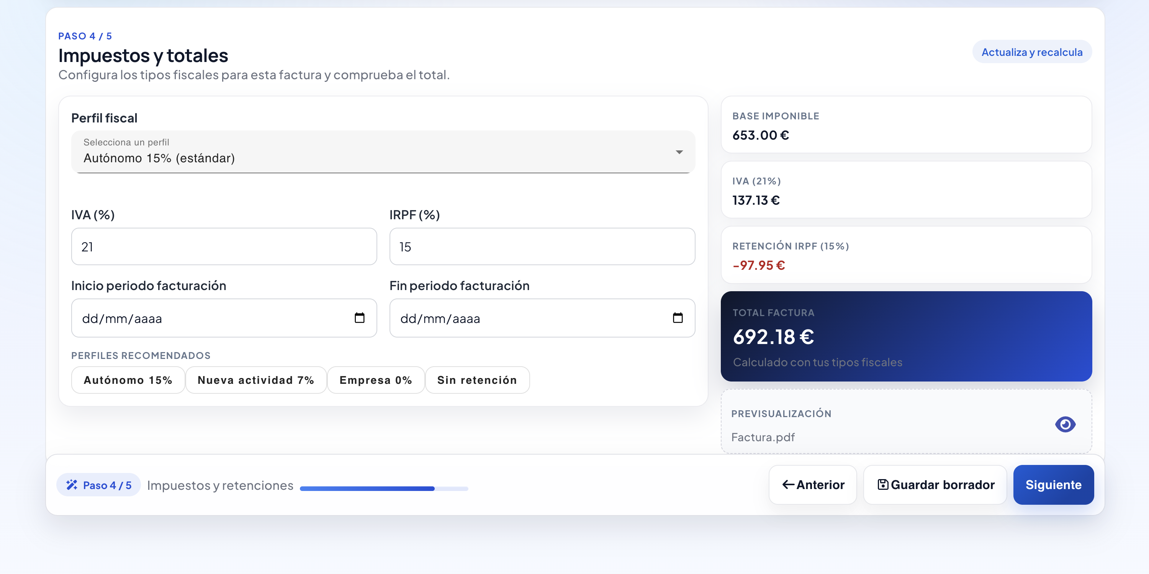Switch to Nueva actividad 7% profile
This screenshot has height=574, width=1149.
(255, 380)
